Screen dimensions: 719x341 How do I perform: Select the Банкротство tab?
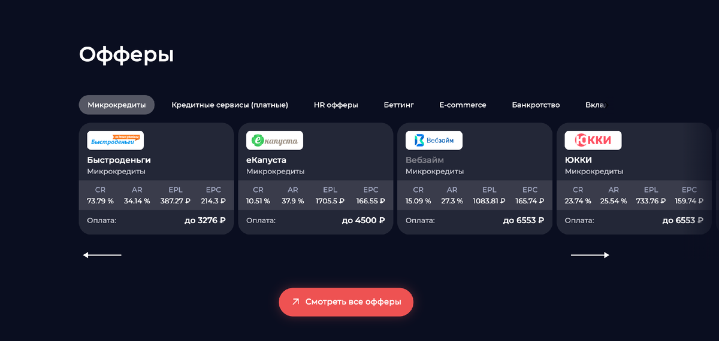[x=536, y=105]
